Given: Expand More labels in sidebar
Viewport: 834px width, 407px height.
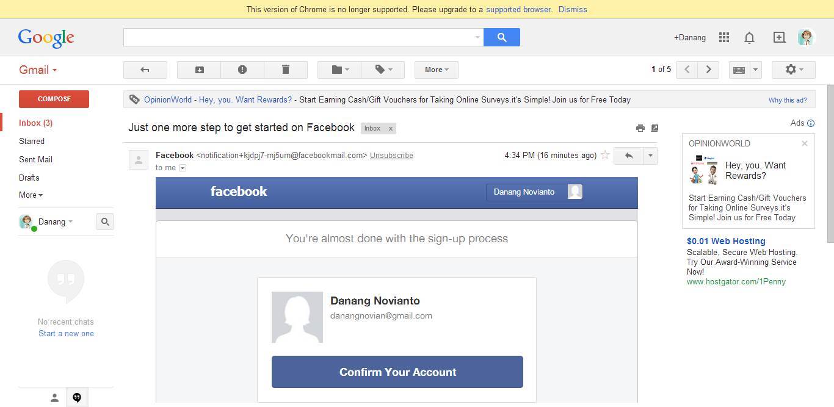Looking at the screenshot, I should pos(31,195).
